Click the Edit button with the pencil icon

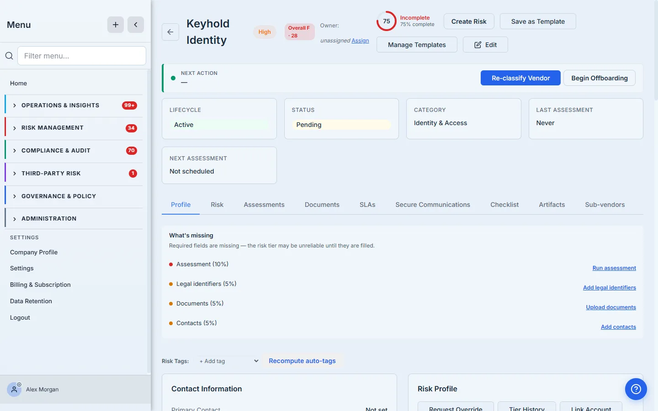(485, 45)
